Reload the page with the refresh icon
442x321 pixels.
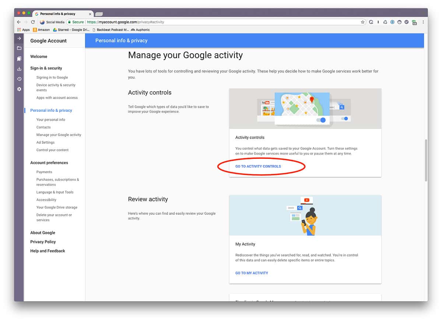click(33, 22)
